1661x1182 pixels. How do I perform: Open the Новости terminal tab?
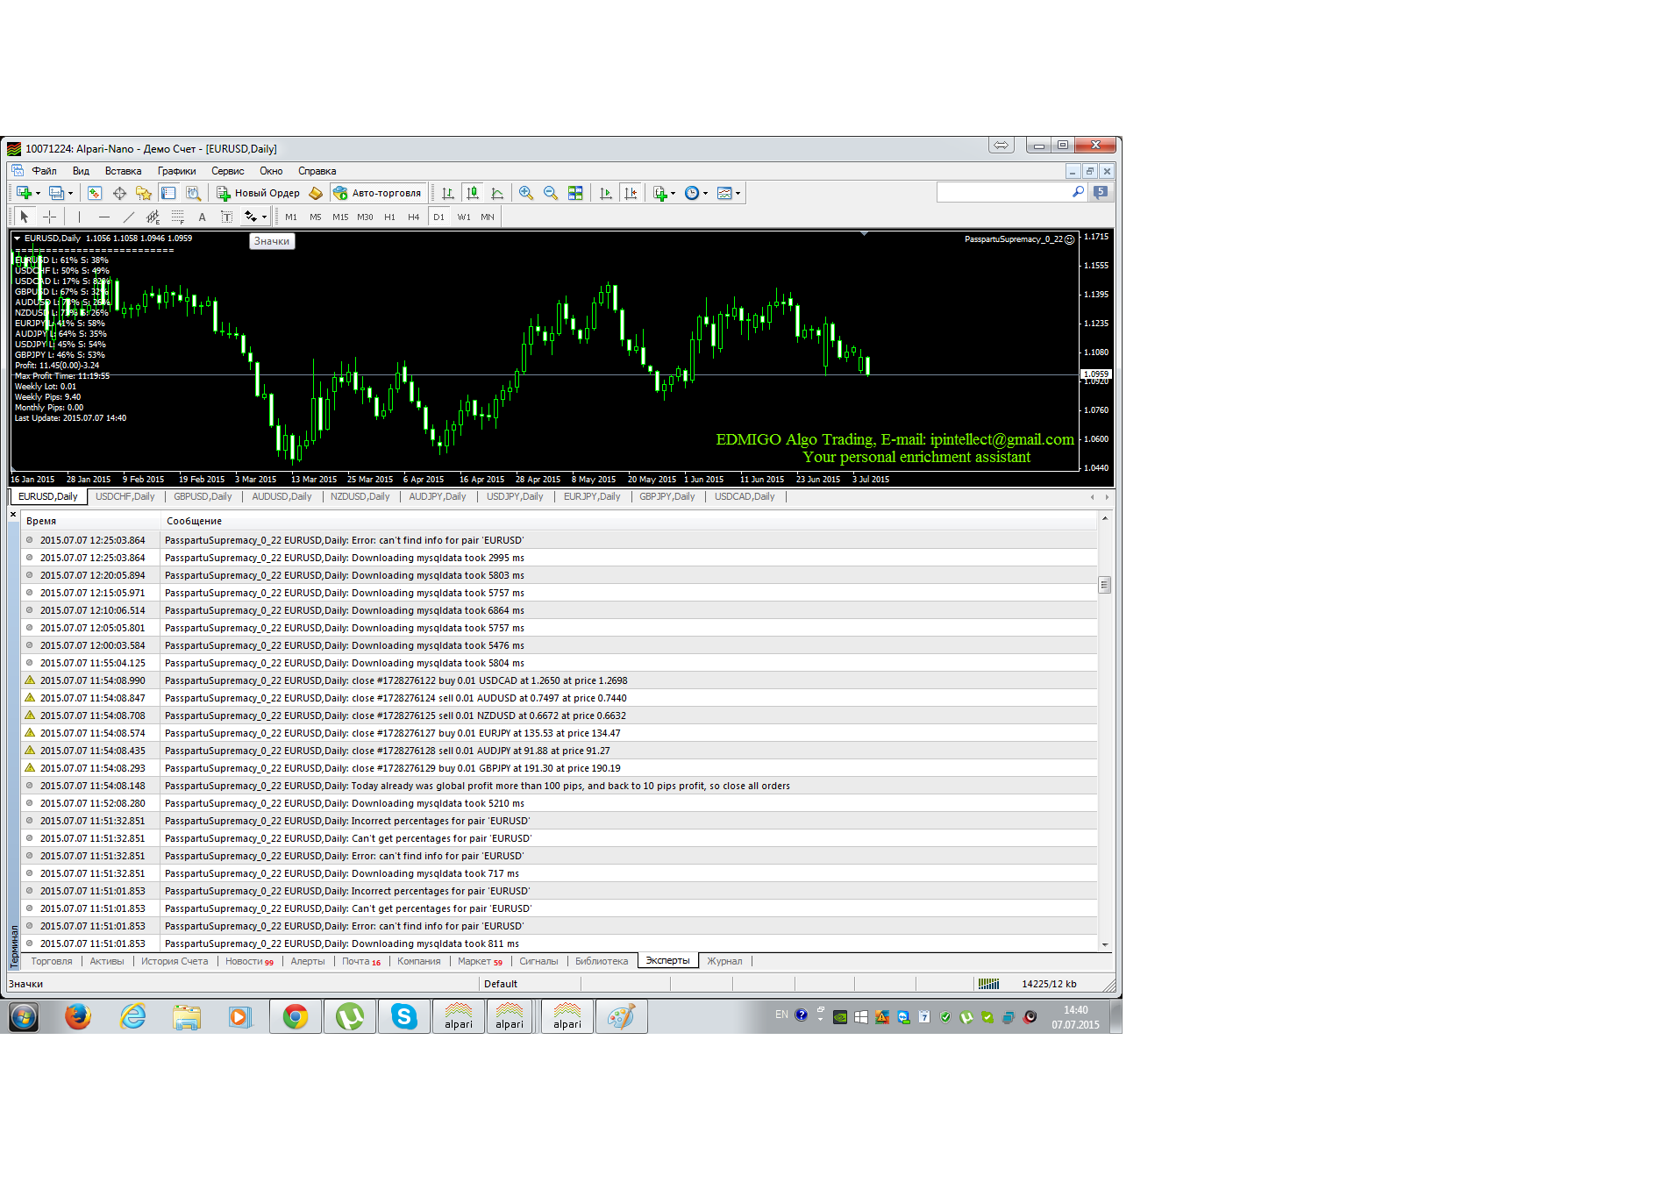click(249, 961)
